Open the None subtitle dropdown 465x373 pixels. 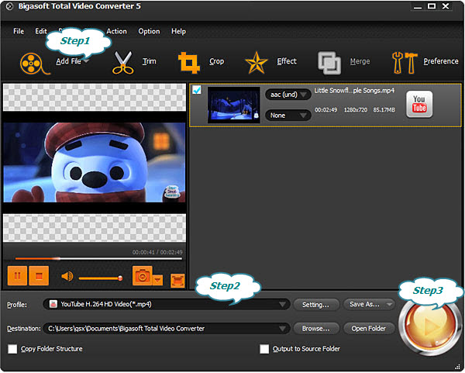coord(288,115)
